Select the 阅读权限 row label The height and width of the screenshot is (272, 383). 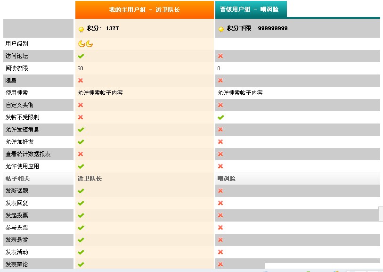coord(17,68)
